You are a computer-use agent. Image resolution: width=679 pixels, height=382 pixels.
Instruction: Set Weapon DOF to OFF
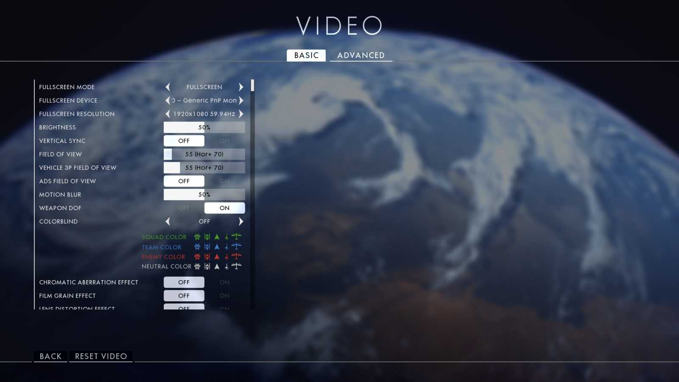[x=184, y=208]
